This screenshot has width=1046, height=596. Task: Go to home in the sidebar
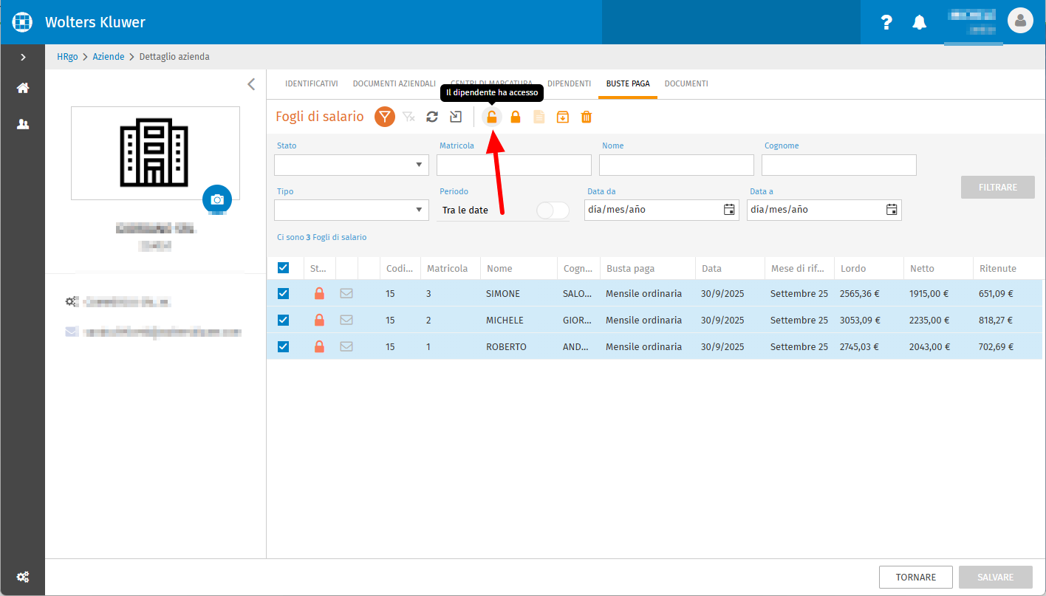click(23, 88)
